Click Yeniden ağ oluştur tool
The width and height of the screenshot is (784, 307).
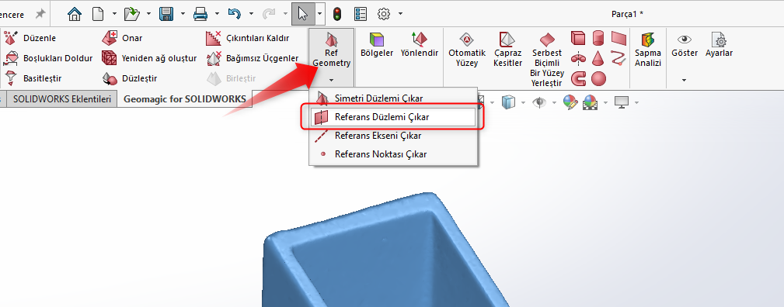click(149, 58)
